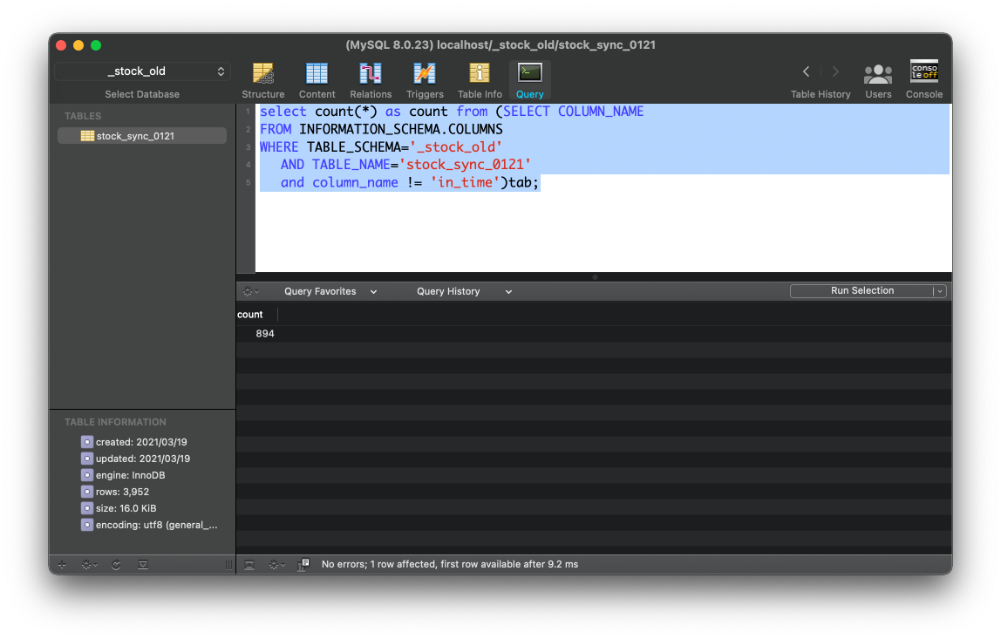1001x639 pixels.
Task: Go forward in Table History
Action: pos(835,71)
